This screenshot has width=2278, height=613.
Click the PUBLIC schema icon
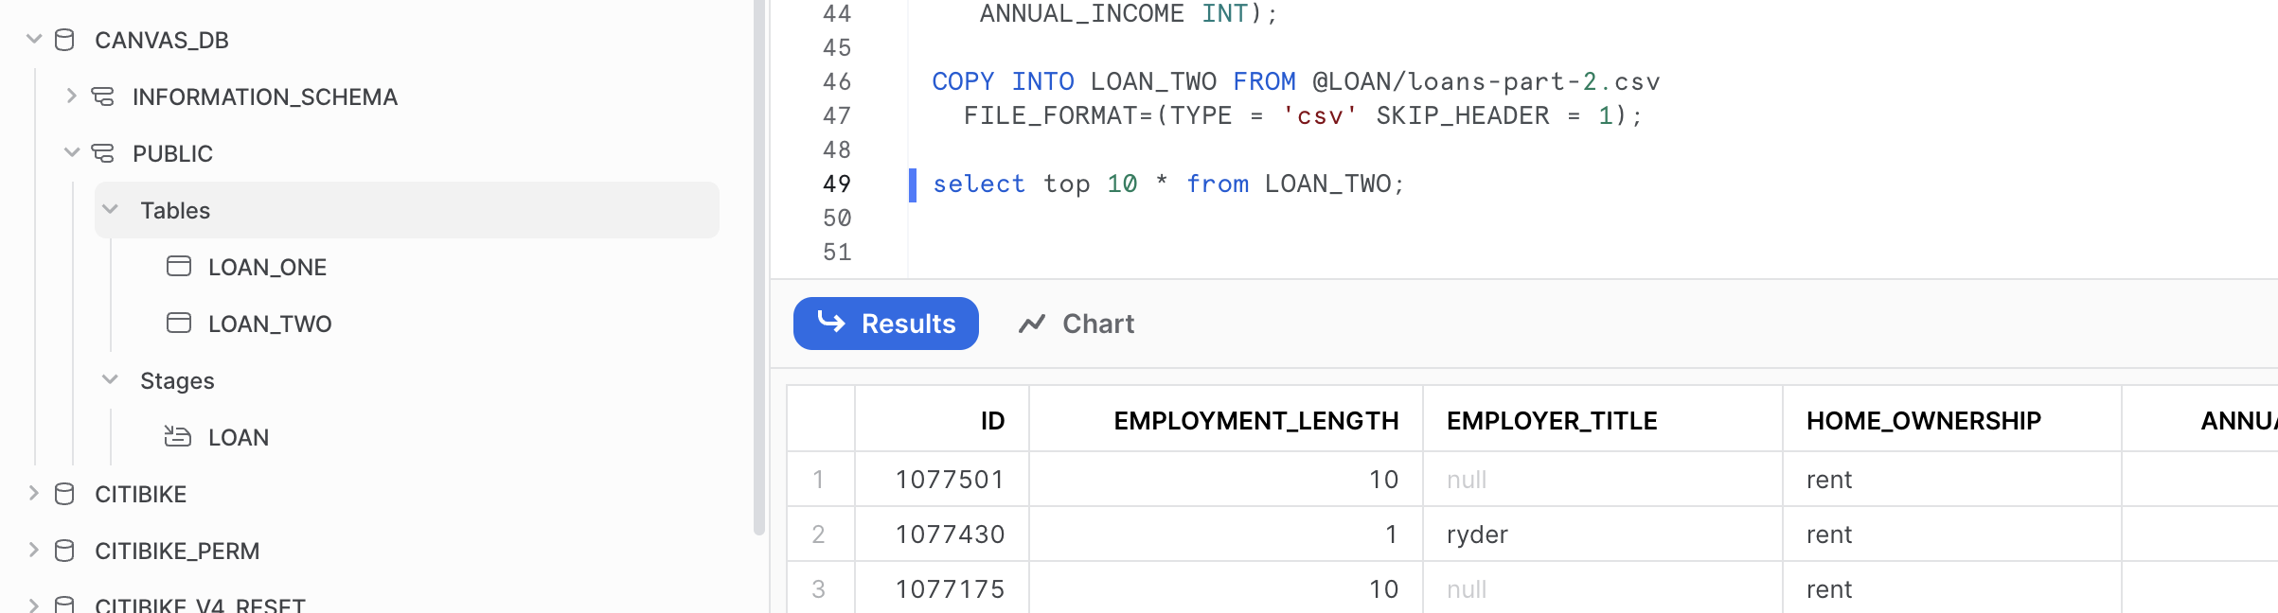coord(102,153)
